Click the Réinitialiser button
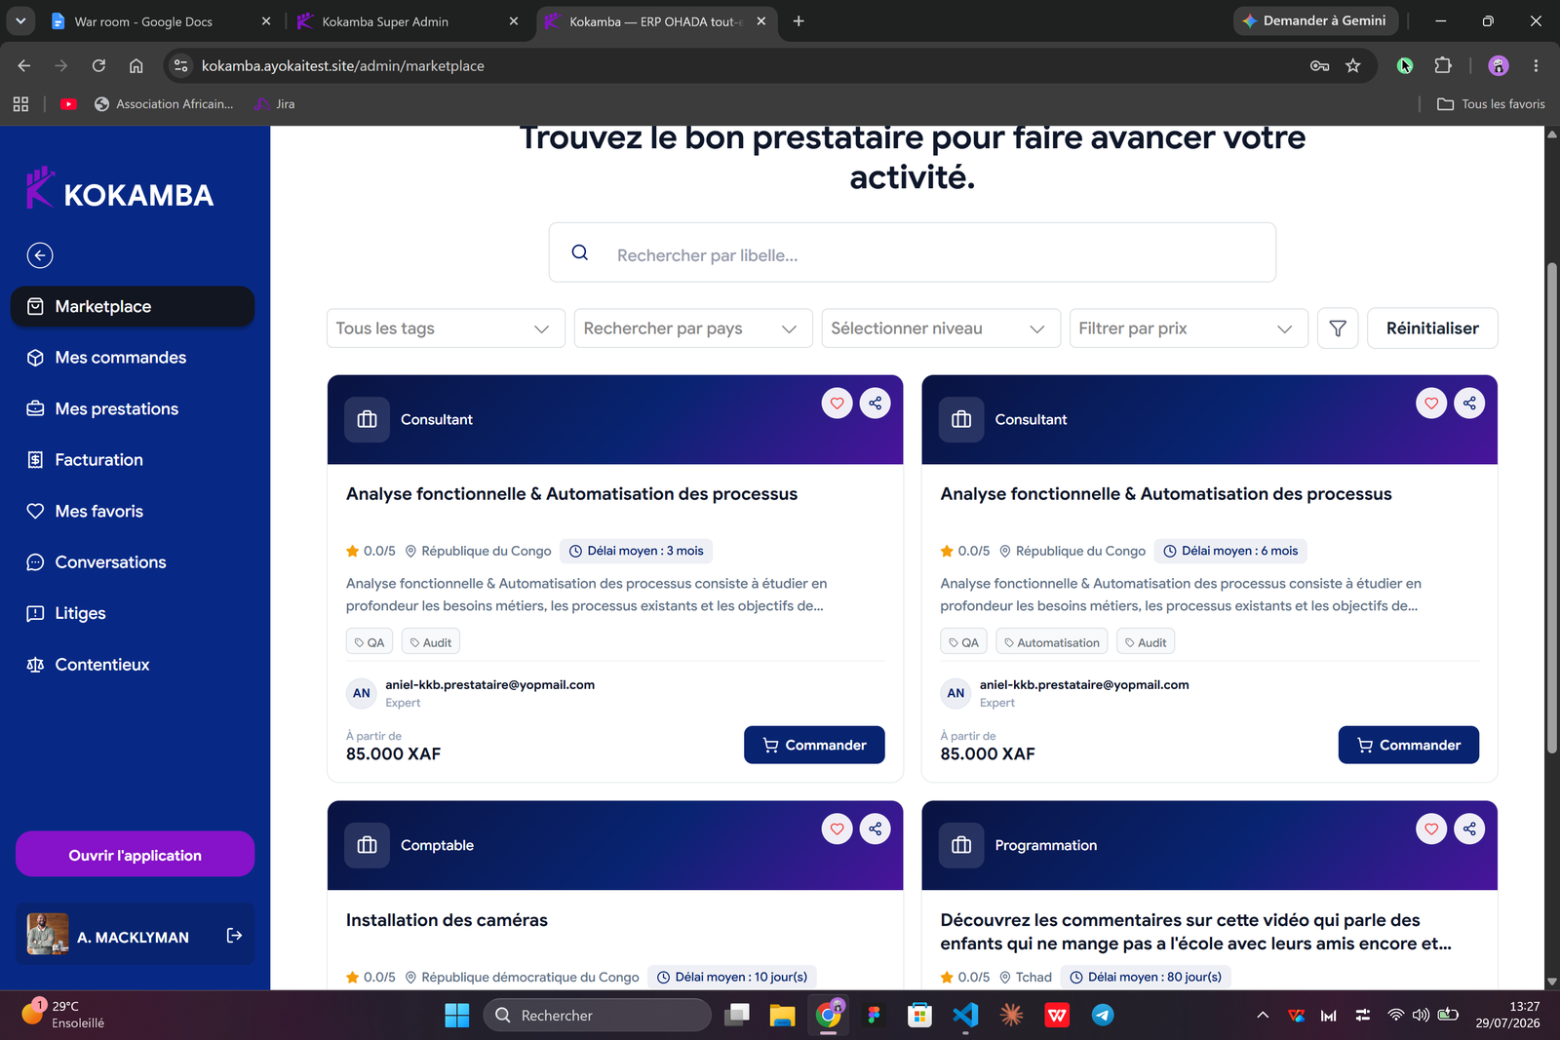1560x1040 pixels. pos(1432,328)
